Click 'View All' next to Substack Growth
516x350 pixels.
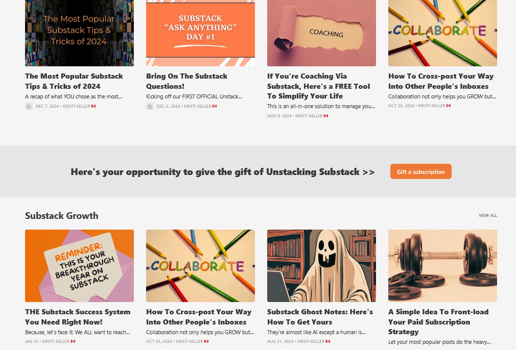pyautogui.click(x=488, y=216)
